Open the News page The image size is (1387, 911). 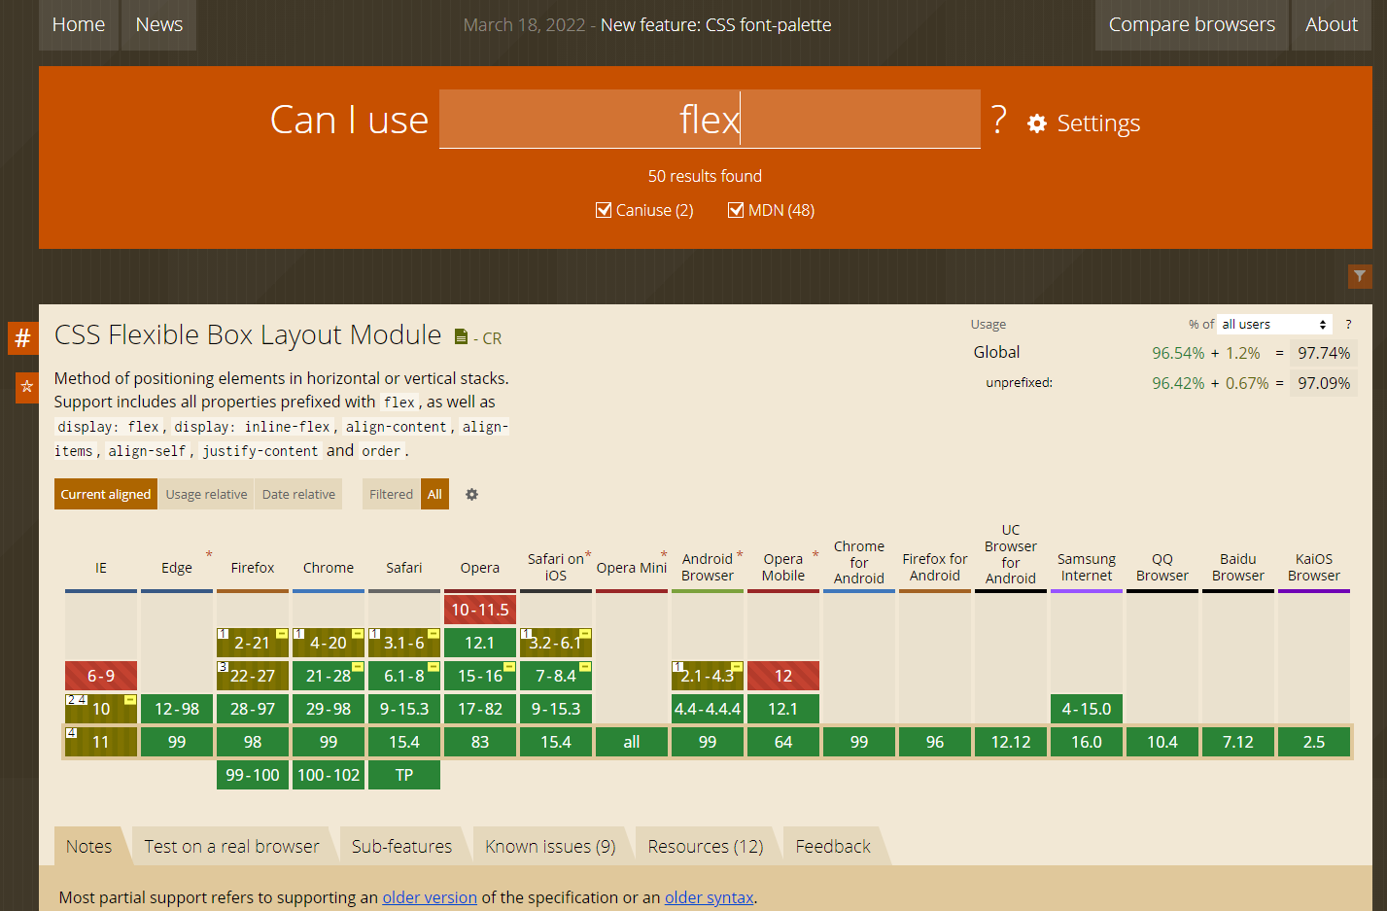point(159,24)
